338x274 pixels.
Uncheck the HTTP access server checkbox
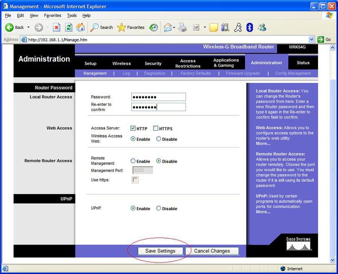tap(133, 129)
